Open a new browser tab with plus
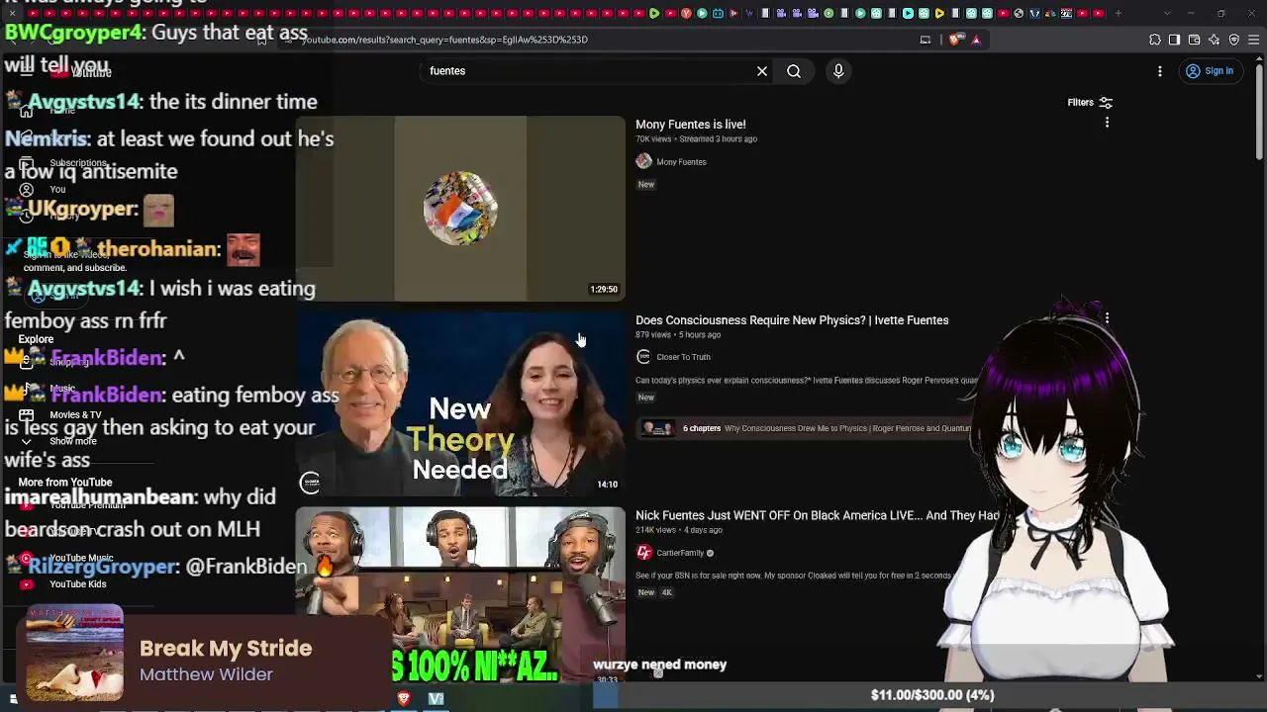This screenshot has width=1267, height=712. [1119, 13]
